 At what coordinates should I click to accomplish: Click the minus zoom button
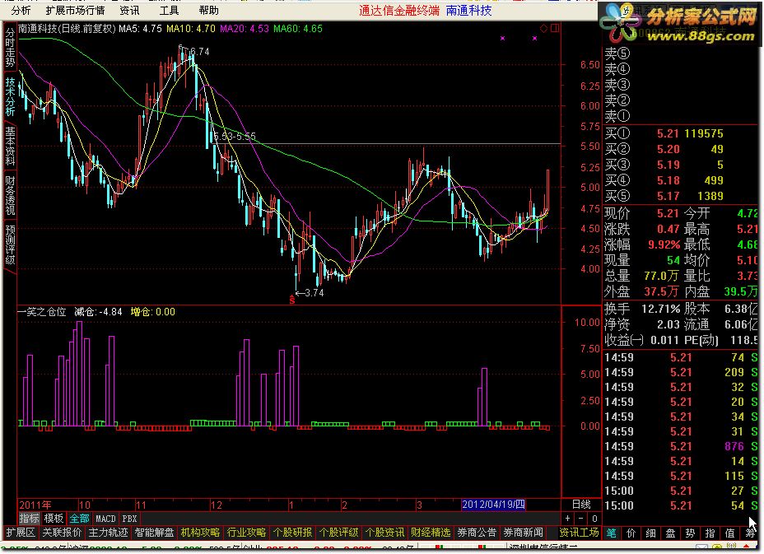(x=580, y=519)
